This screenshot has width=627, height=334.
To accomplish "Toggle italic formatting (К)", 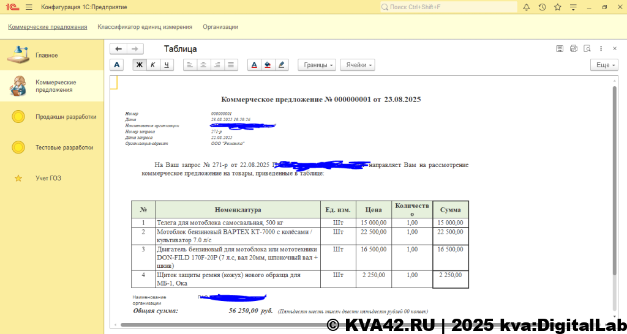I will (x=153, y=65).
